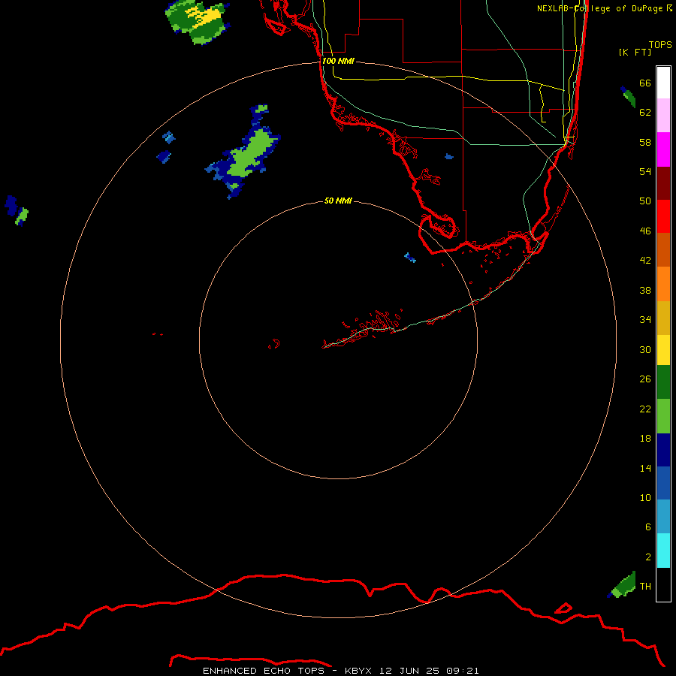Select the 14 legend value
Screen dimensions: 676x676
click(645, 468)
